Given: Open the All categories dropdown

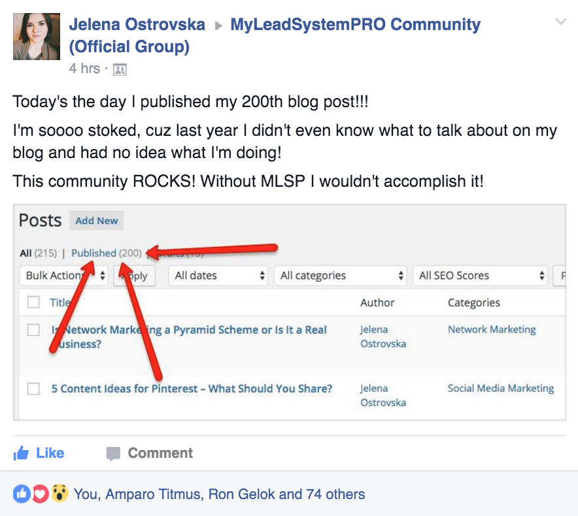Looking at the screenshot, I should [x=340, y=276].
